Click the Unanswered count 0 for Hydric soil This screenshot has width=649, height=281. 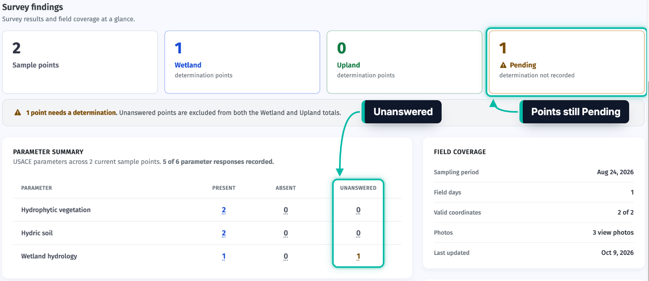(x=358, y=233)
